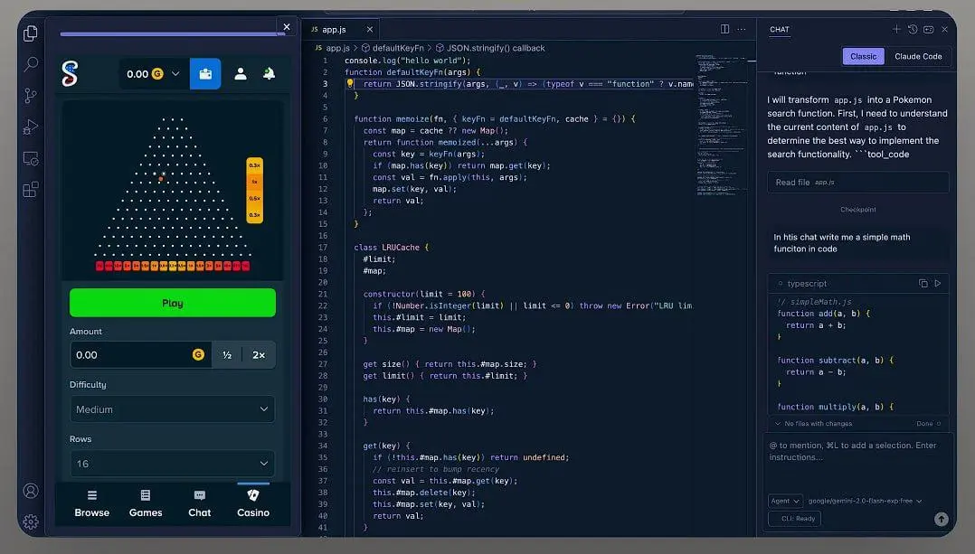Click the red multiplier bucket row
Screen dimensions: 975x554
pyautogui.click(x=172, y=266)
